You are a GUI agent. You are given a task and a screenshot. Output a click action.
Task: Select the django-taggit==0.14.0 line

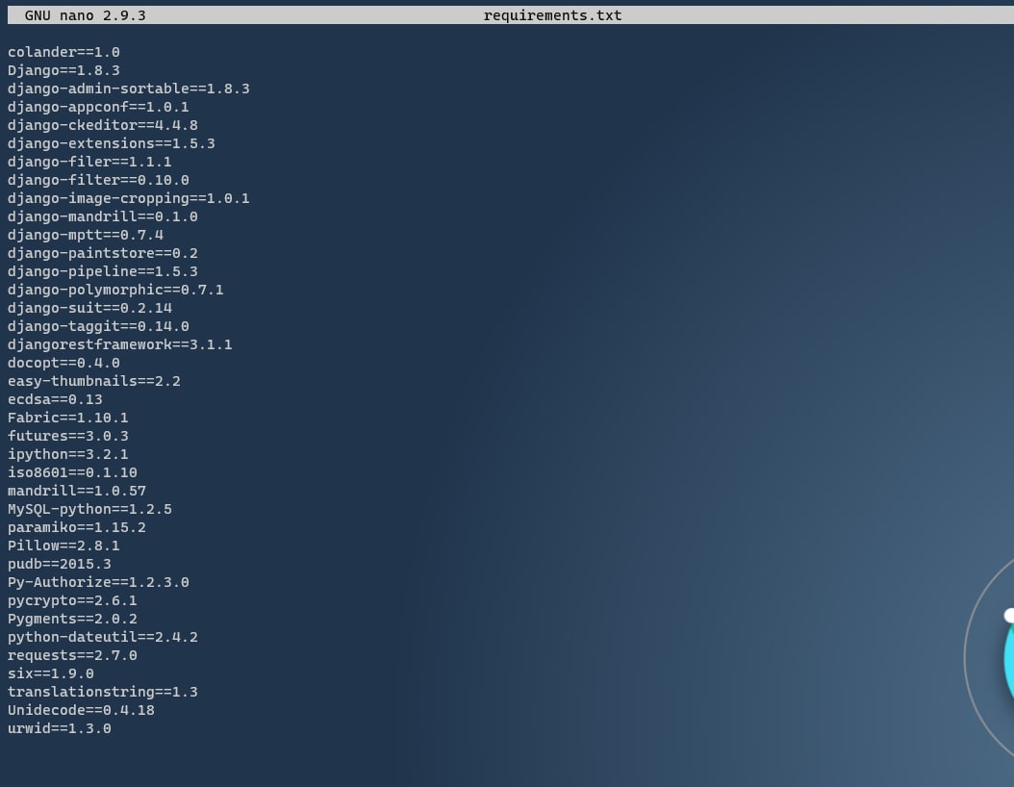point(98,326)
